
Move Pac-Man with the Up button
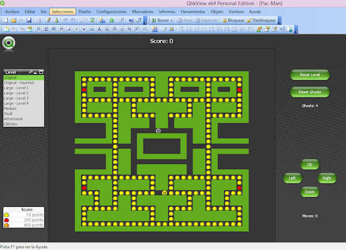310,165
